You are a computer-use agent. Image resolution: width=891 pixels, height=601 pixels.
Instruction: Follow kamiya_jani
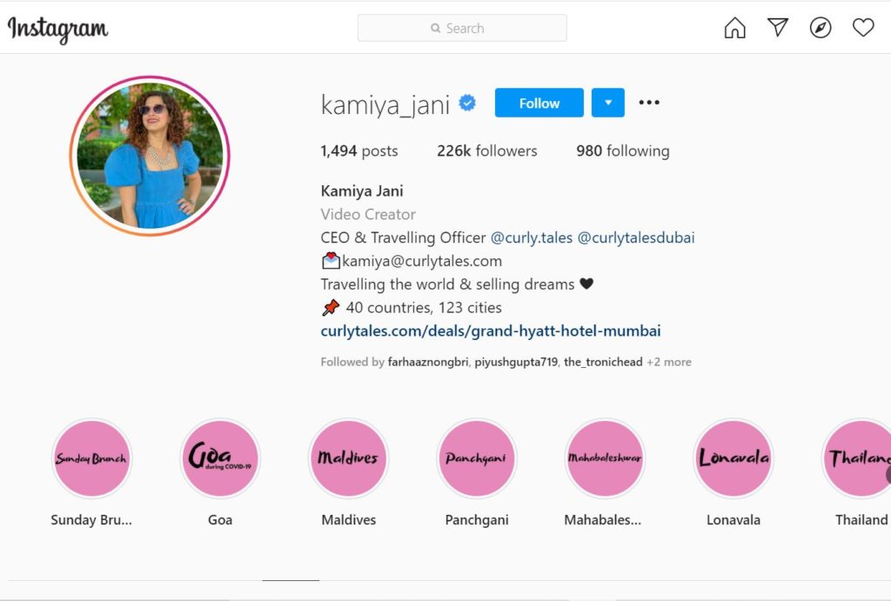coord(539,103)
